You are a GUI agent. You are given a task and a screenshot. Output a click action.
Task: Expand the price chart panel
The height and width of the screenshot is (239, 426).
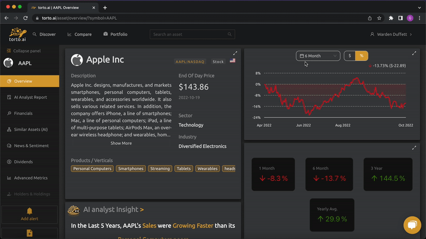(414, 53)
